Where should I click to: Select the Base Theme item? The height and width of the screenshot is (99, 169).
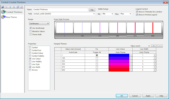pyautogui.click(x=9, y=17)
